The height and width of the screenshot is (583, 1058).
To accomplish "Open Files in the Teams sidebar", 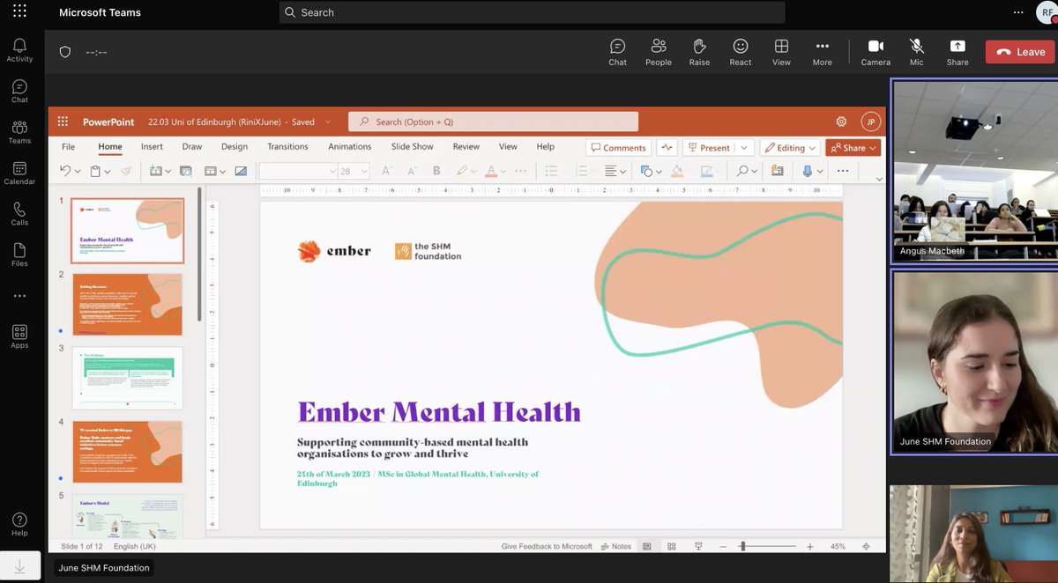I will 19,255.
